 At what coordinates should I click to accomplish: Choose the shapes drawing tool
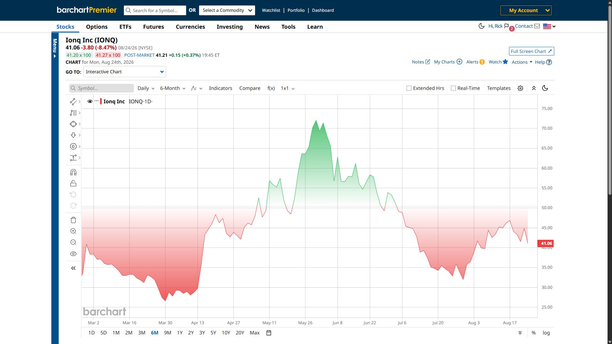pyautogui.click(x=73, y=124)
